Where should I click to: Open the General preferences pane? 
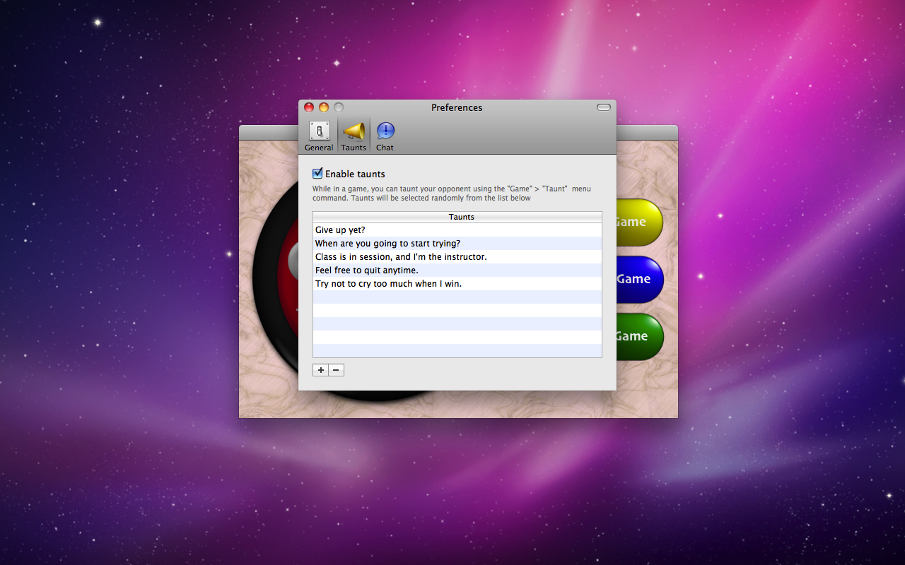(x=319, y=136)
